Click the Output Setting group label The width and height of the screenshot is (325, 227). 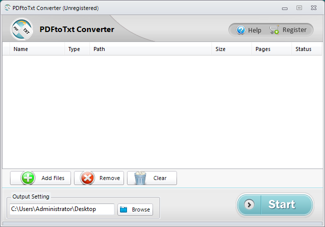pyautogui.click(x=30, y=196)
